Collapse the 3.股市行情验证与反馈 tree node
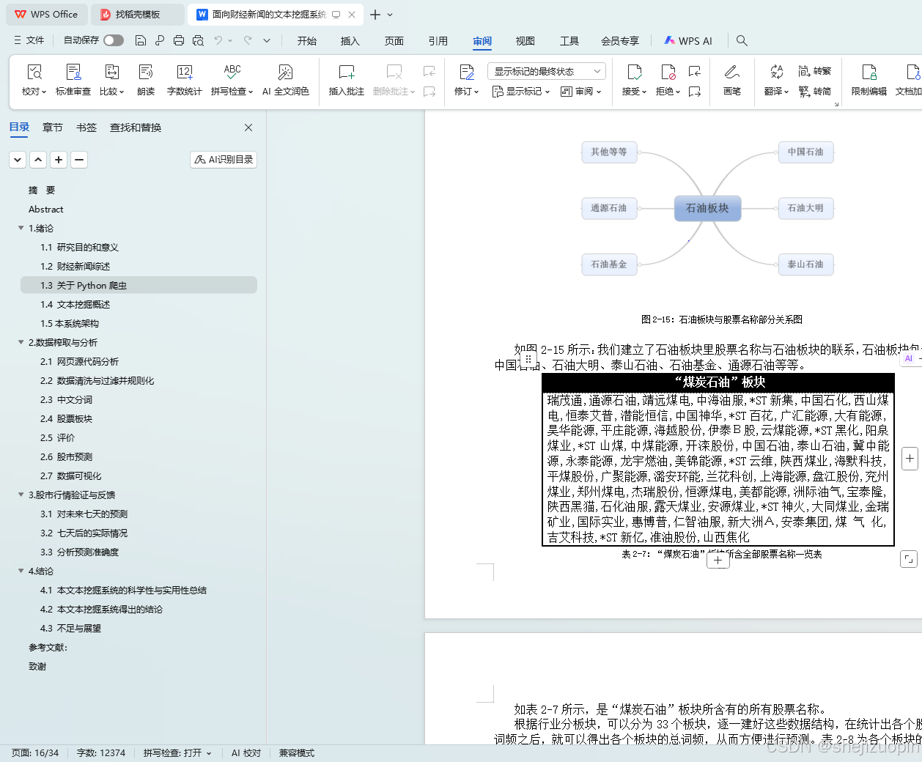This screenshot has height=762, width=922. (x=21, y=495)
